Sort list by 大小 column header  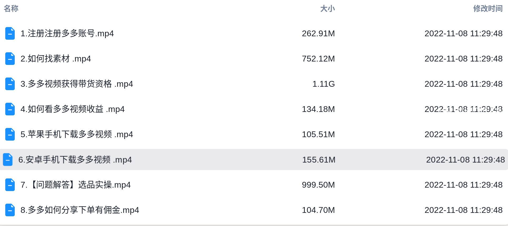coord(327,8)
